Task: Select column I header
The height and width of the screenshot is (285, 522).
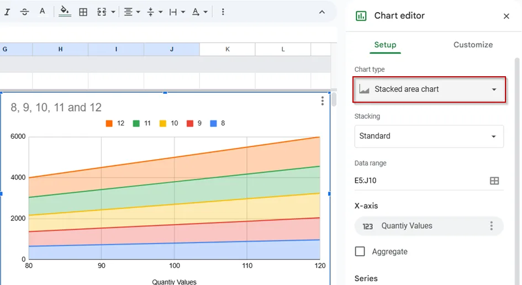Action: [x=116, y=49]
